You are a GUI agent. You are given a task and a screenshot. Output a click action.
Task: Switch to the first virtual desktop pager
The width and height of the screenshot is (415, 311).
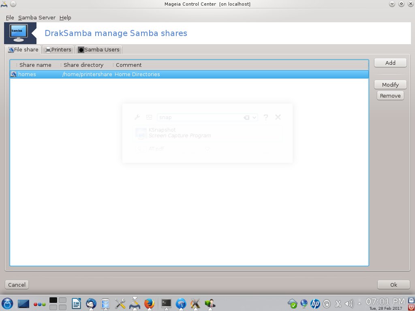coord(53,300)
